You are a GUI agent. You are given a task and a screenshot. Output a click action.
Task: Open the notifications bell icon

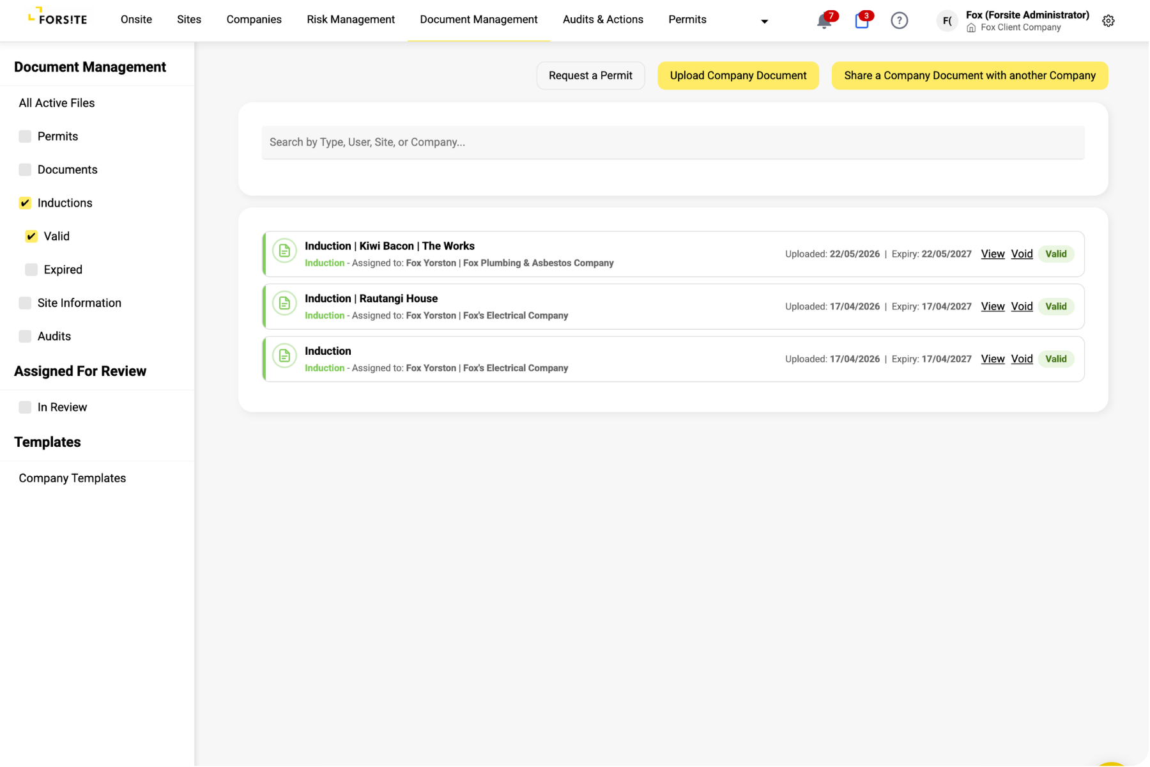[x=824, y=21]
